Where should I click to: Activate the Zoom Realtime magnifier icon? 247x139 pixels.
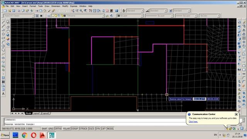coord(77,11)
